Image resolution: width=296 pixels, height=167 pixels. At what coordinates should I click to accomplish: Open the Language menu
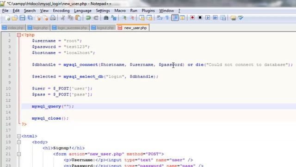[83, 11]
